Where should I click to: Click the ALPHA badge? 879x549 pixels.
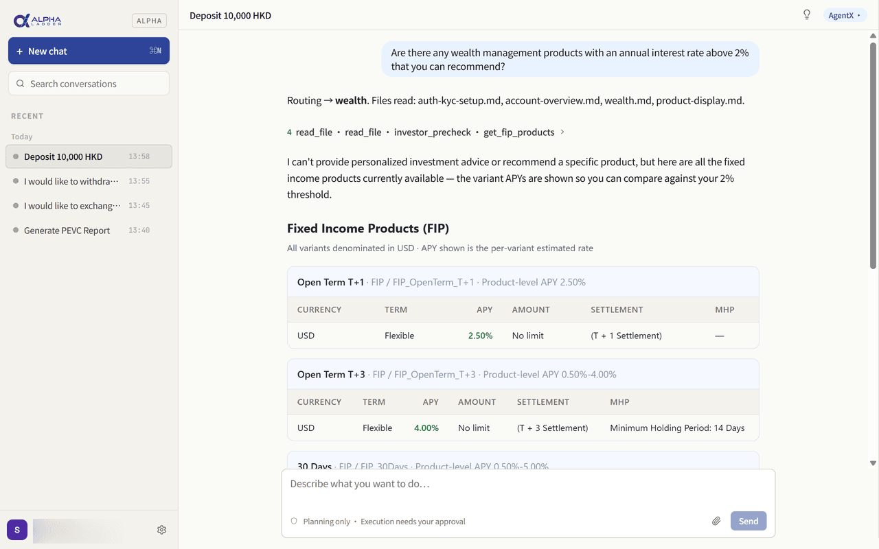pos(149,21)
